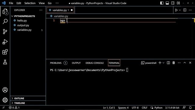
Task: Open the Explorer view in activity bar
Action: pyautogui.click(x=5, y=12)
